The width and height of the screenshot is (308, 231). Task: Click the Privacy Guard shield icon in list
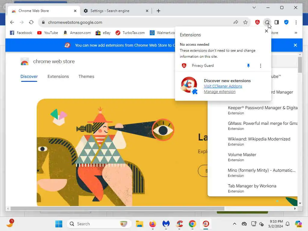(184, 66)
